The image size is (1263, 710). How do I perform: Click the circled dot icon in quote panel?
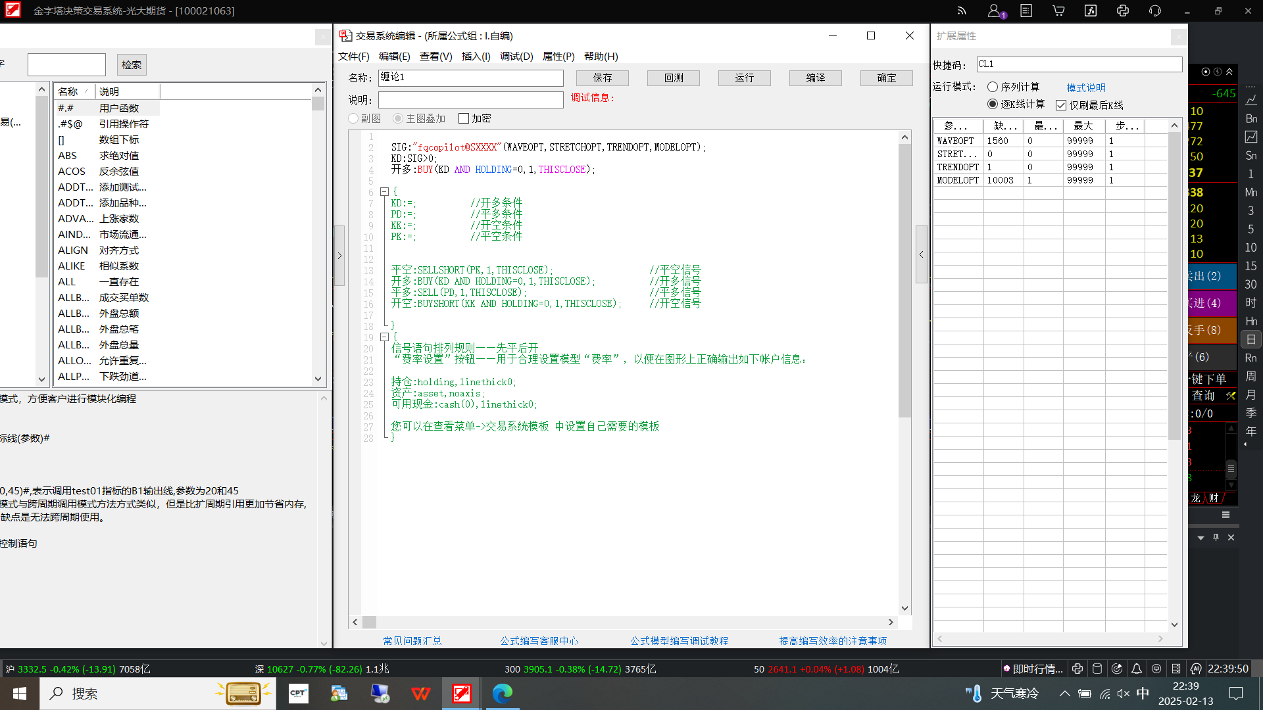point(1206,72)
